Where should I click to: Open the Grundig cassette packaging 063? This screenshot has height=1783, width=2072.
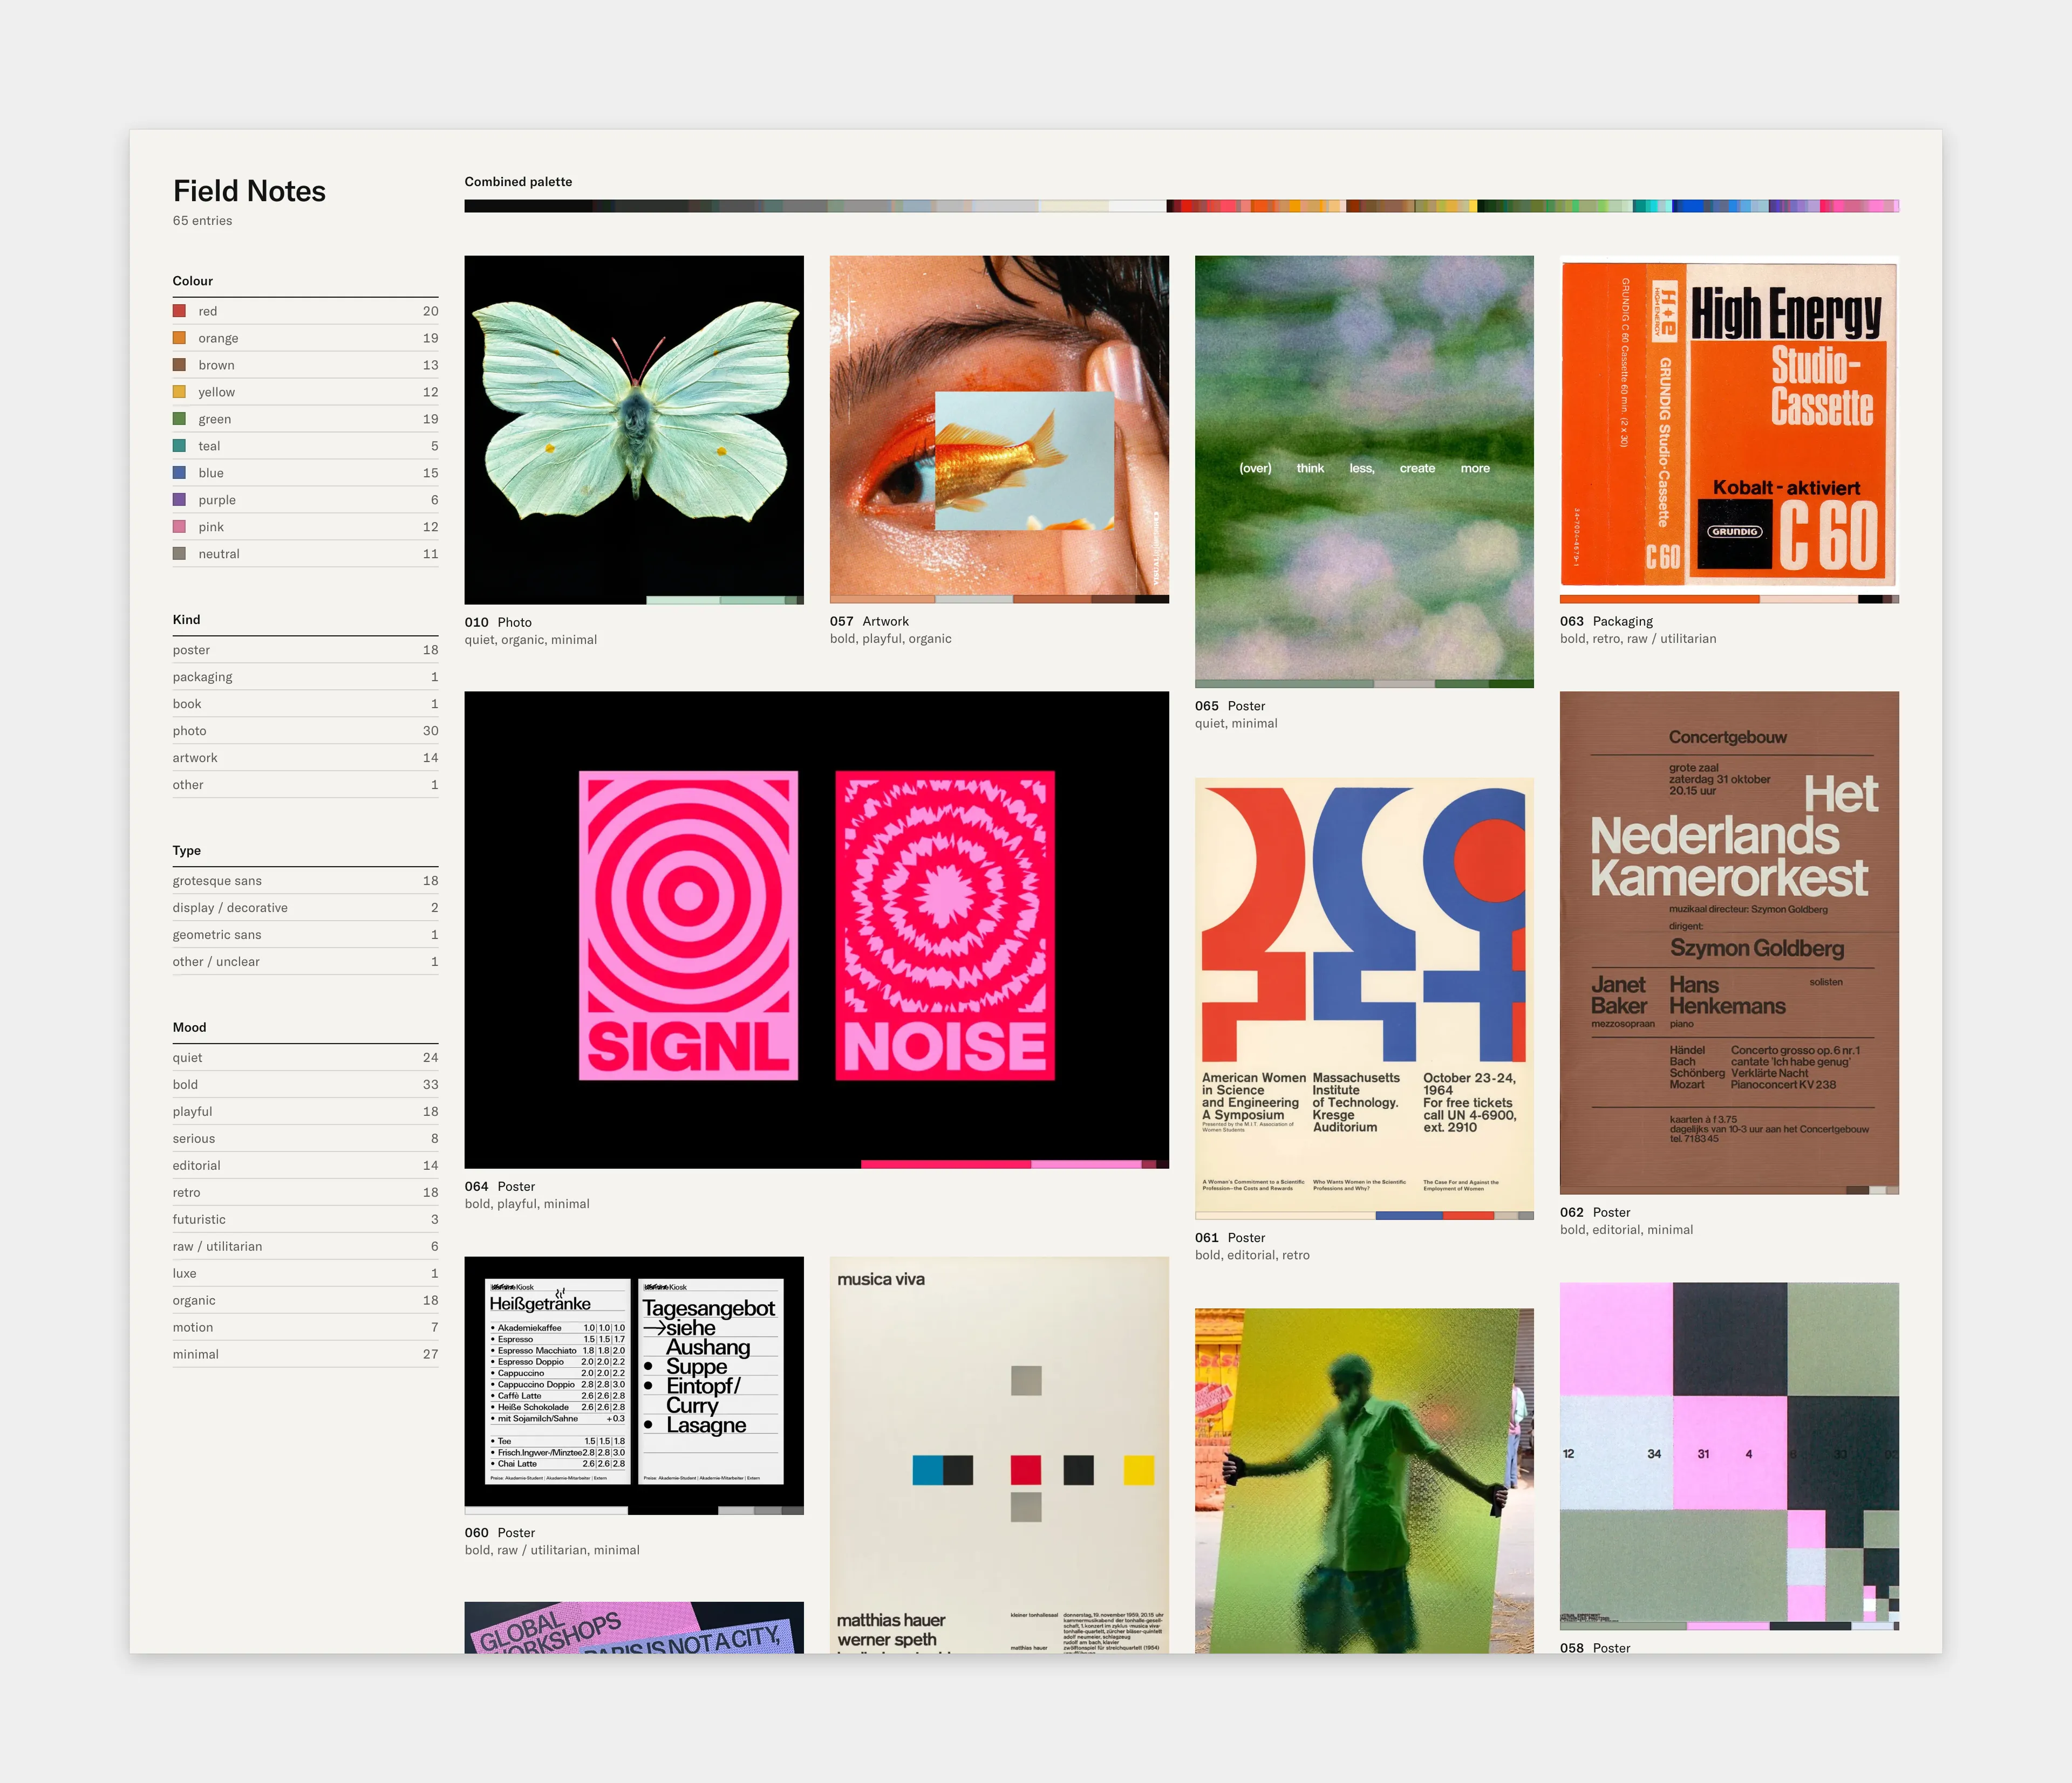(1729, 429)
